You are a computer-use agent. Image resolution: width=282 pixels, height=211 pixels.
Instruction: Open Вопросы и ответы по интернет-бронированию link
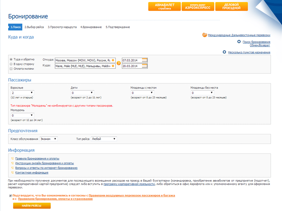(x=47, y=168)
